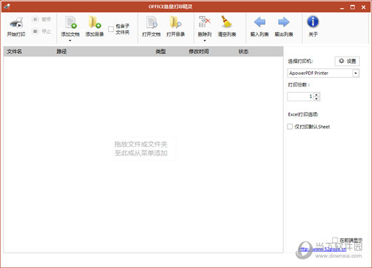This screenshot has height=268, width=372.
Task: Open the www.52pojie.cn link
Action: 322,249
